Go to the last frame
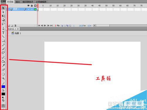This screenshot has height=110, width=147. tap(51, 26)
